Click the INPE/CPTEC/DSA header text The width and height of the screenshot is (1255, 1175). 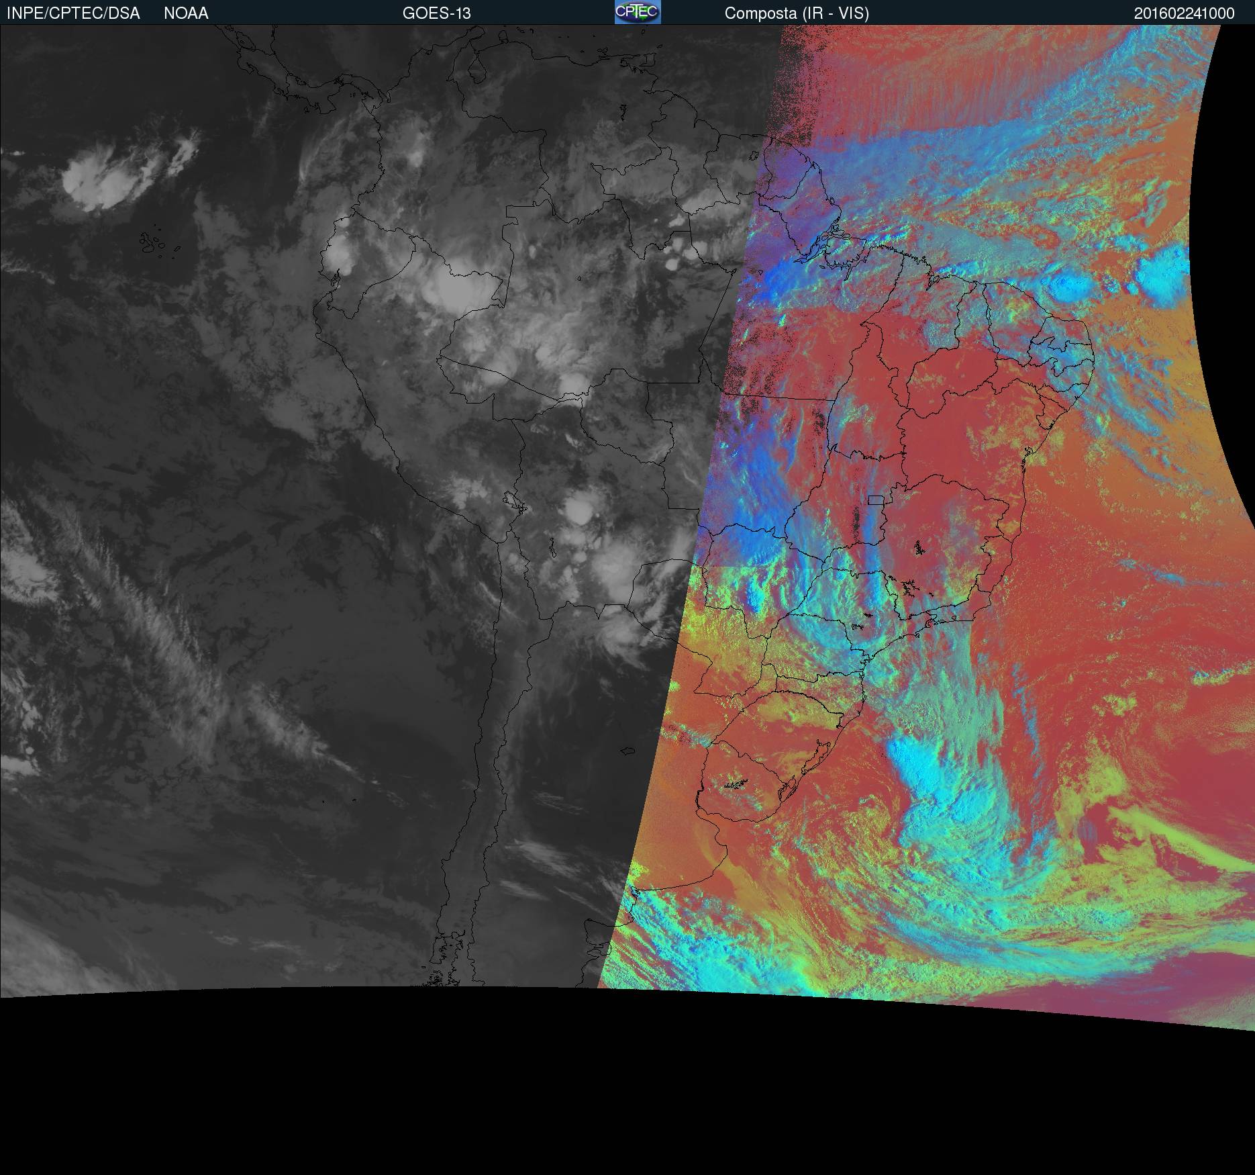point(73,13)
